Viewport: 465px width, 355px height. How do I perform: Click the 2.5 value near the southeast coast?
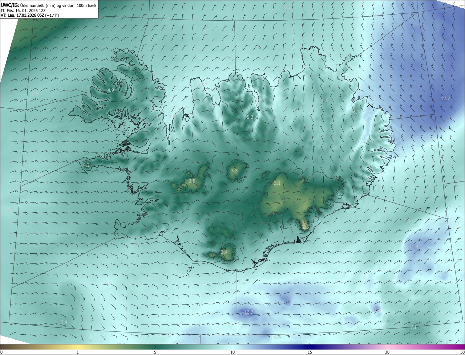coord(305,227)
